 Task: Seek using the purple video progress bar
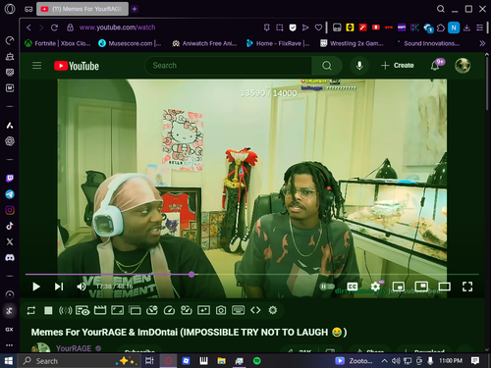[x=251, y=275]
